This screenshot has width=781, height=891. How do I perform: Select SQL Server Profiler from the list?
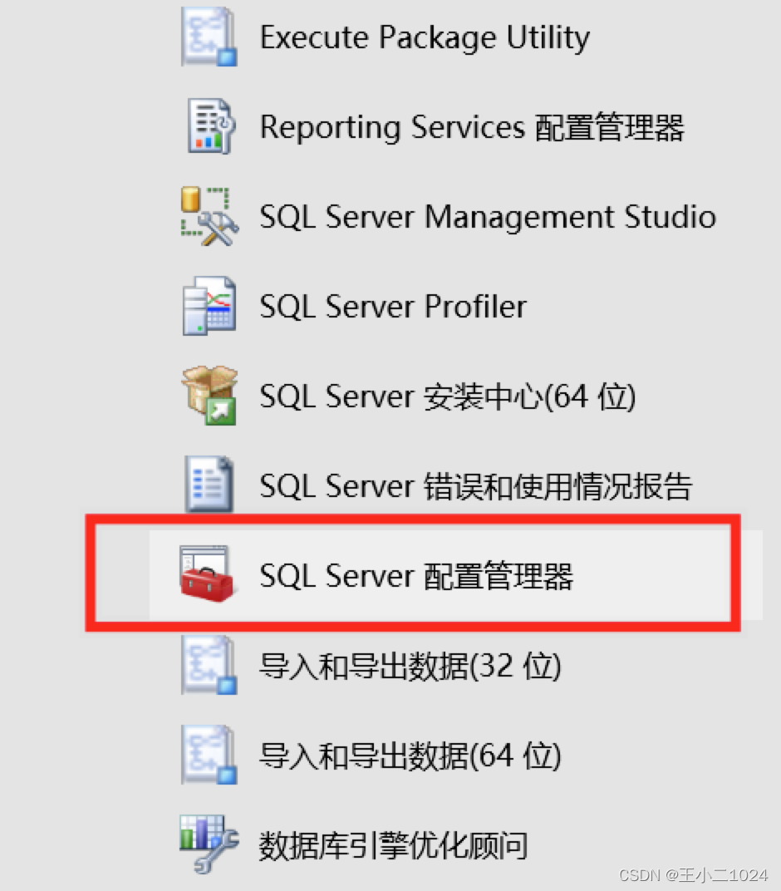pyautogui.click(x=392, y=306)
